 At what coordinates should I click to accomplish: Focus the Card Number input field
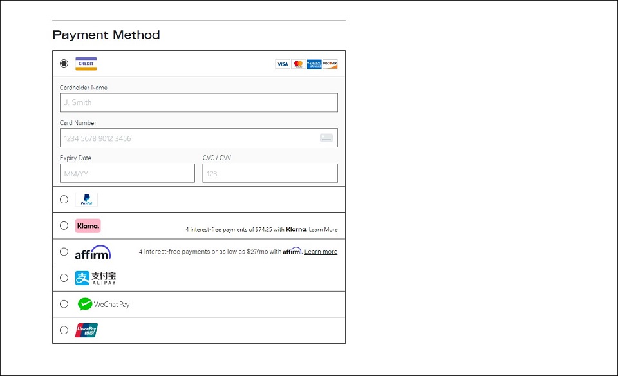click(x=199, y=138)
